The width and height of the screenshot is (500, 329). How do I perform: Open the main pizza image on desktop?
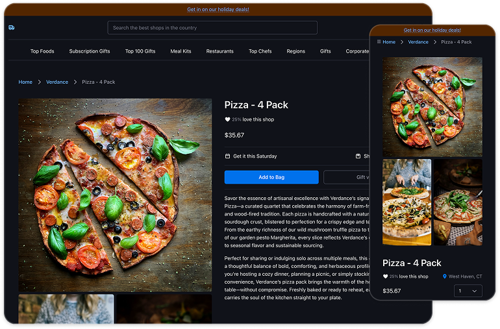click(x=115, y=195)
